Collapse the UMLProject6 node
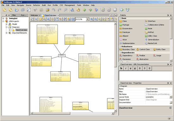174x121 pixels. pyautogui.click(x=3, y=21)
